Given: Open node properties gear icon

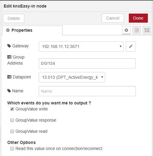Looking at the screenshot, I should pos(126,30).
